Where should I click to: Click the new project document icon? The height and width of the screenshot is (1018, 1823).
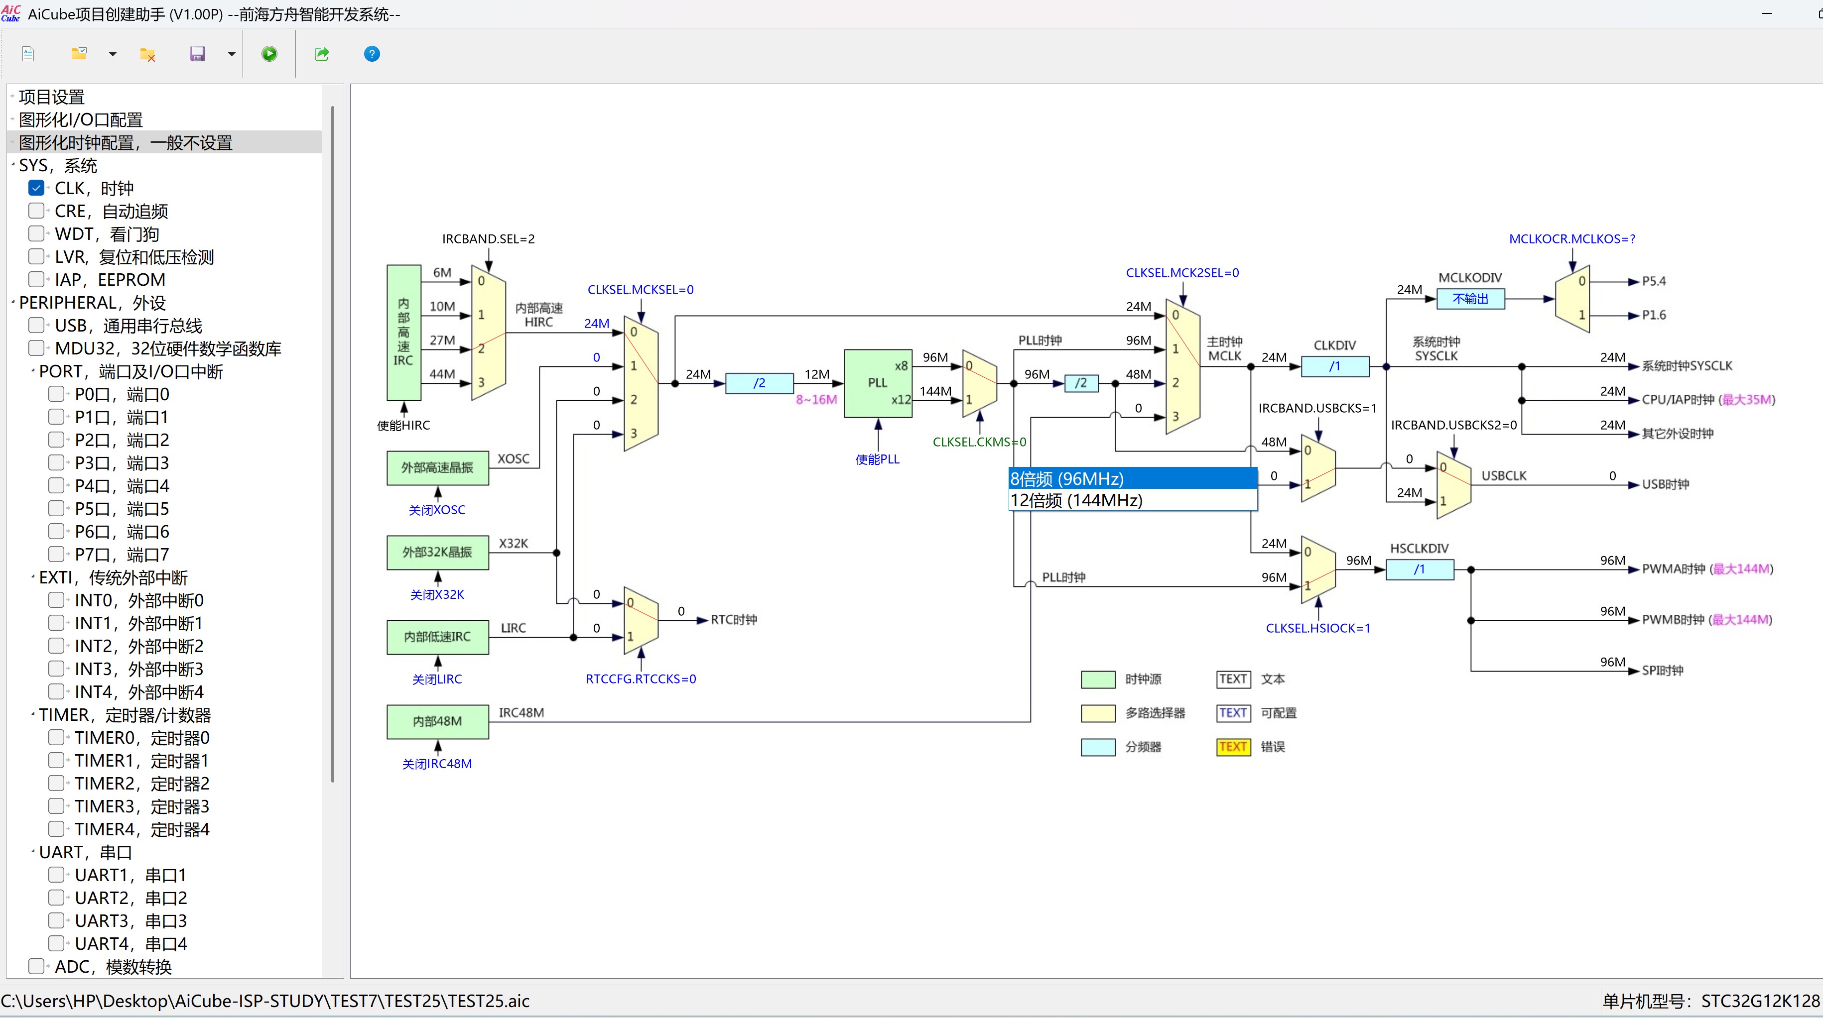[x=28, y=54]
